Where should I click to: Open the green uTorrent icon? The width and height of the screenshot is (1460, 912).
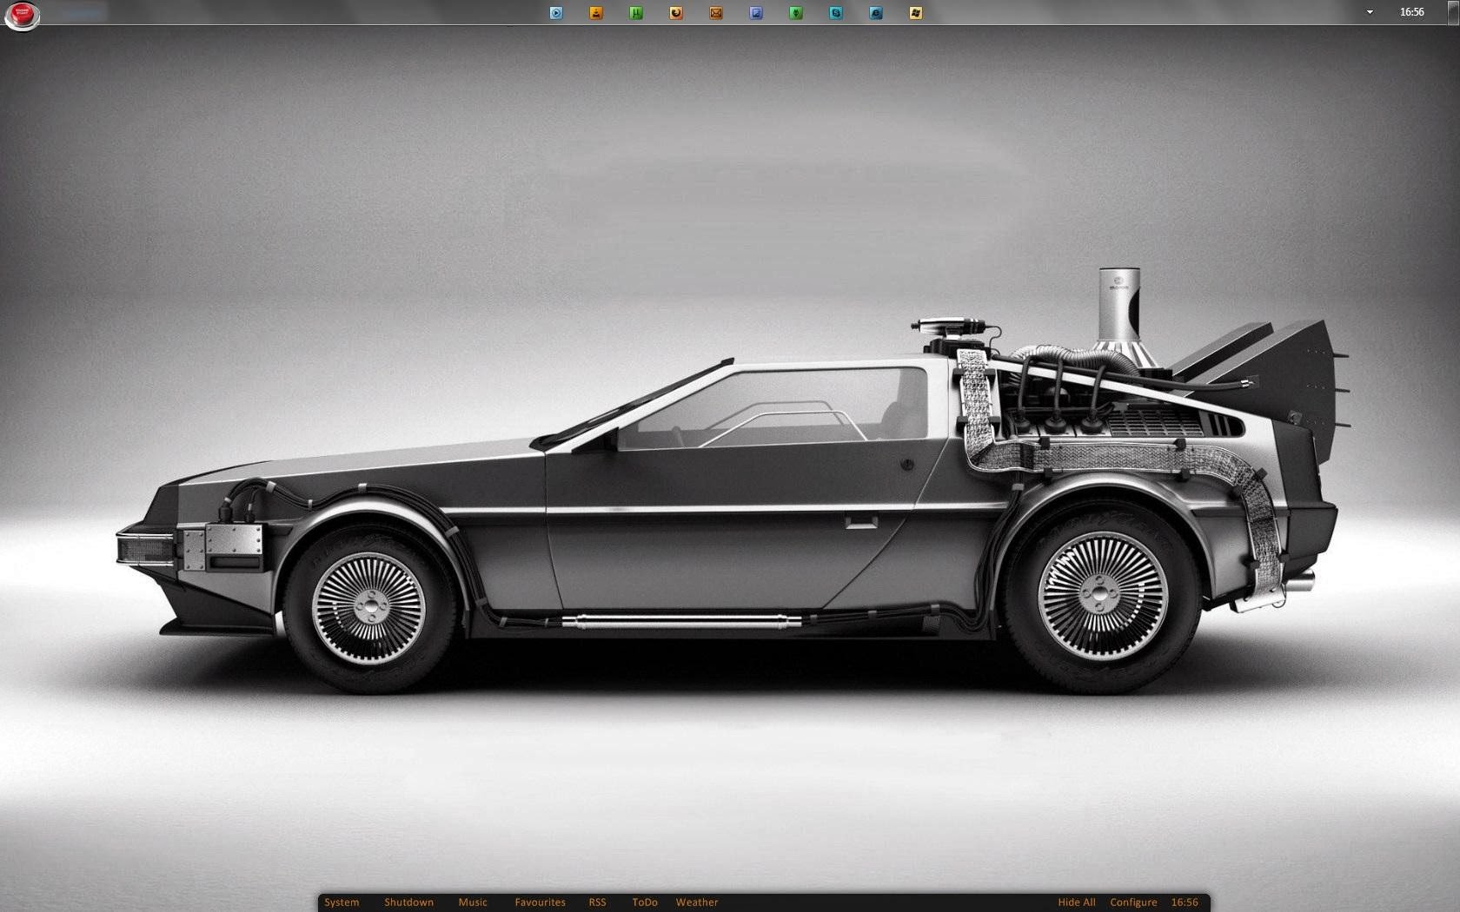636,13
